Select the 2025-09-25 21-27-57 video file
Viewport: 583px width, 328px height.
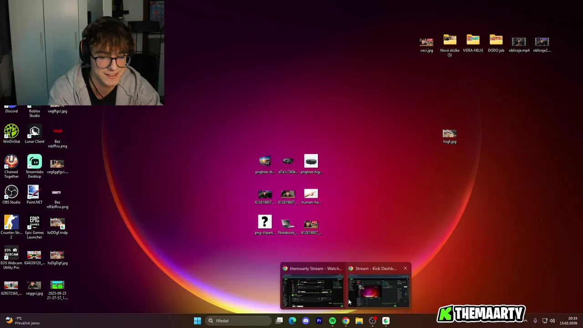57,290
